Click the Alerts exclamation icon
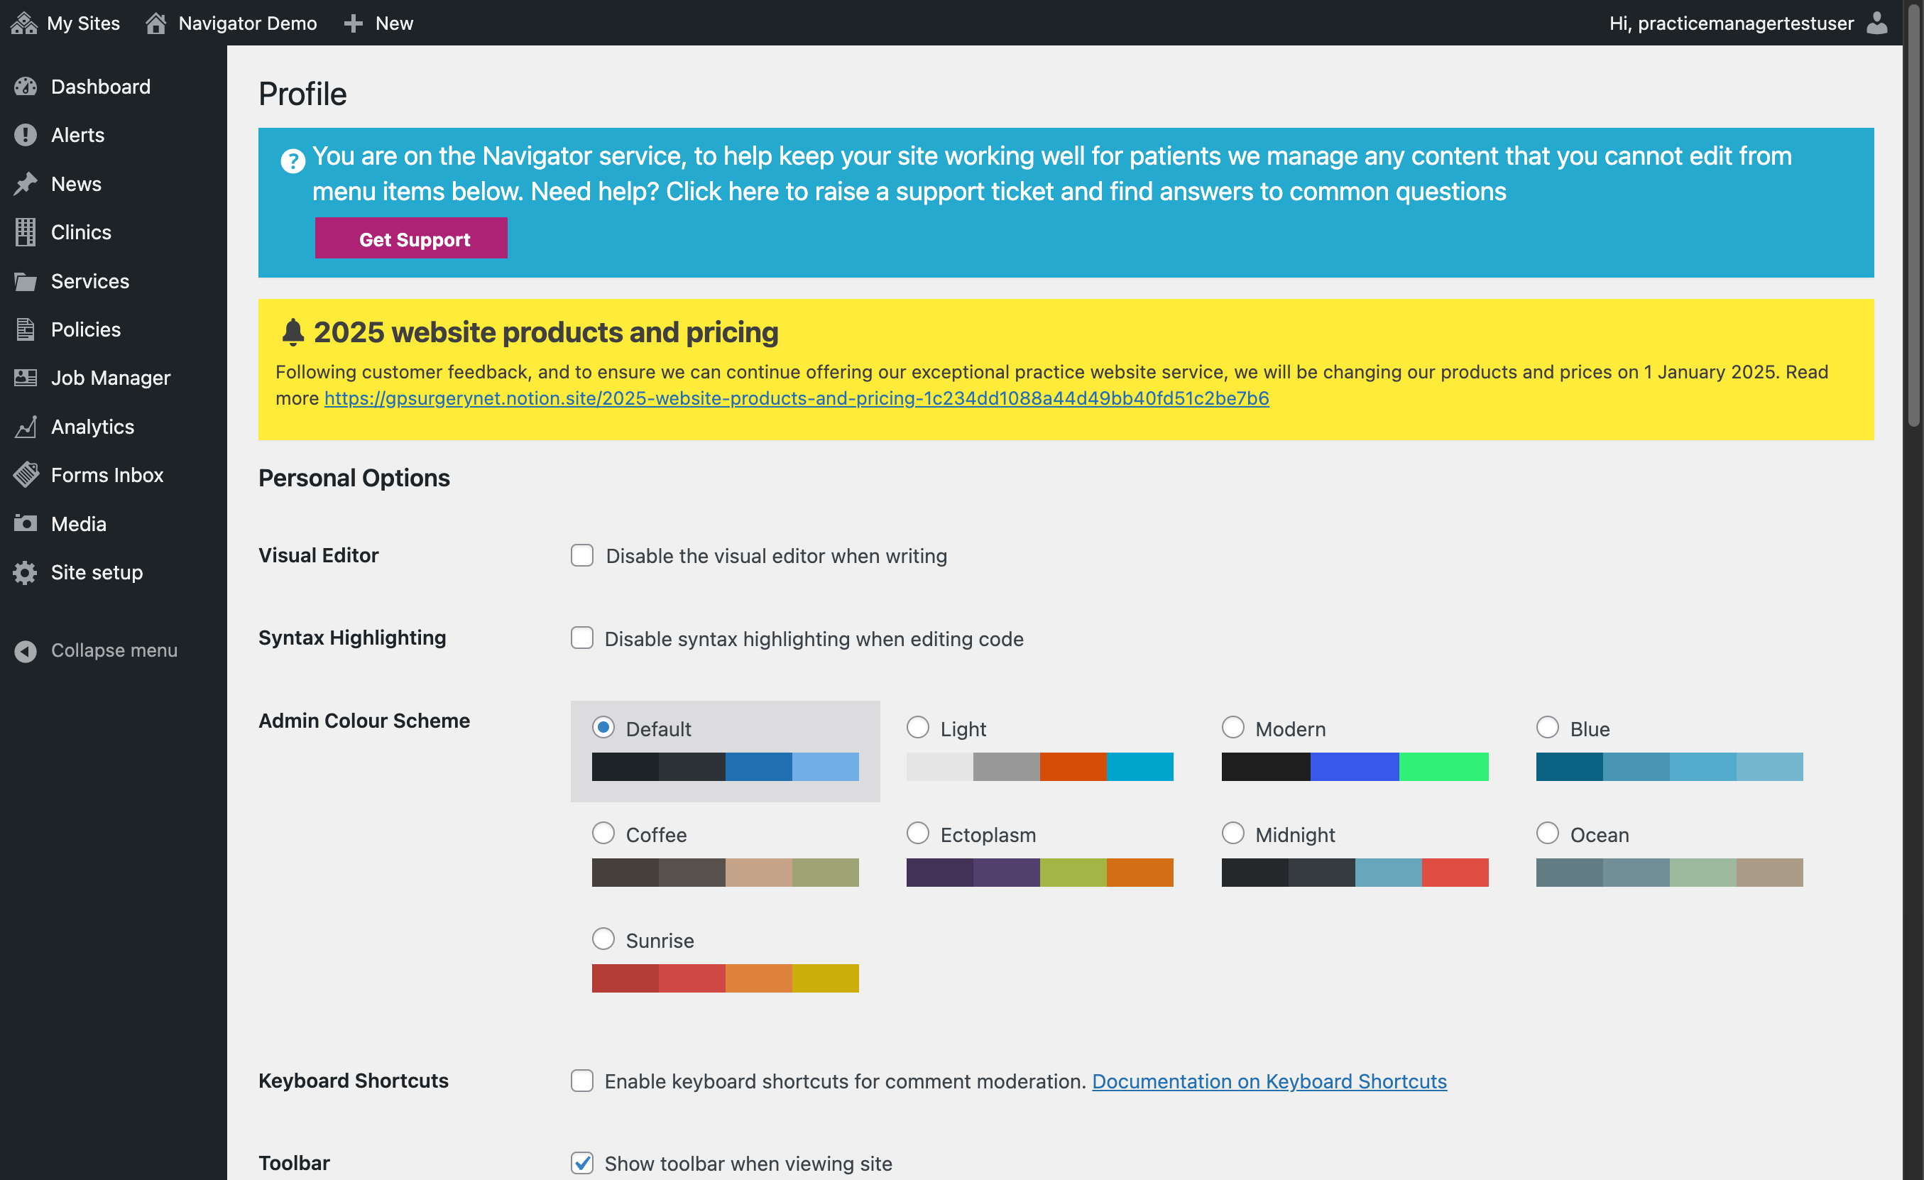Image resolution: width=1924 pixels, height=1180 pixels. point(25,135)
